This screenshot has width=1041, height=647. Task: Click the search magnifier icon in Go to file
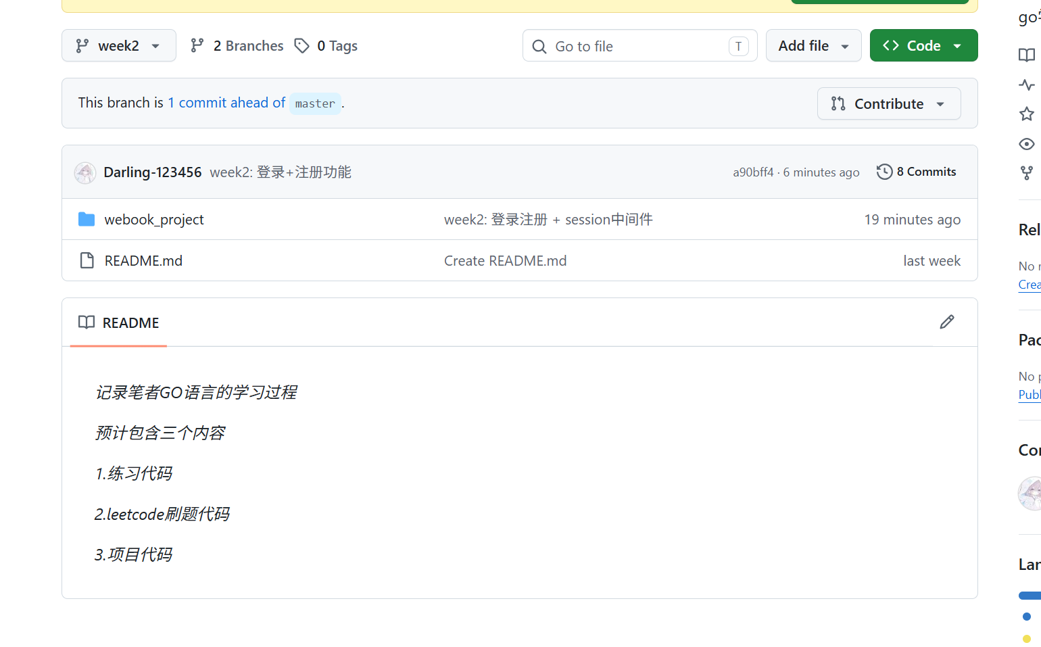[x=539, y=47]
